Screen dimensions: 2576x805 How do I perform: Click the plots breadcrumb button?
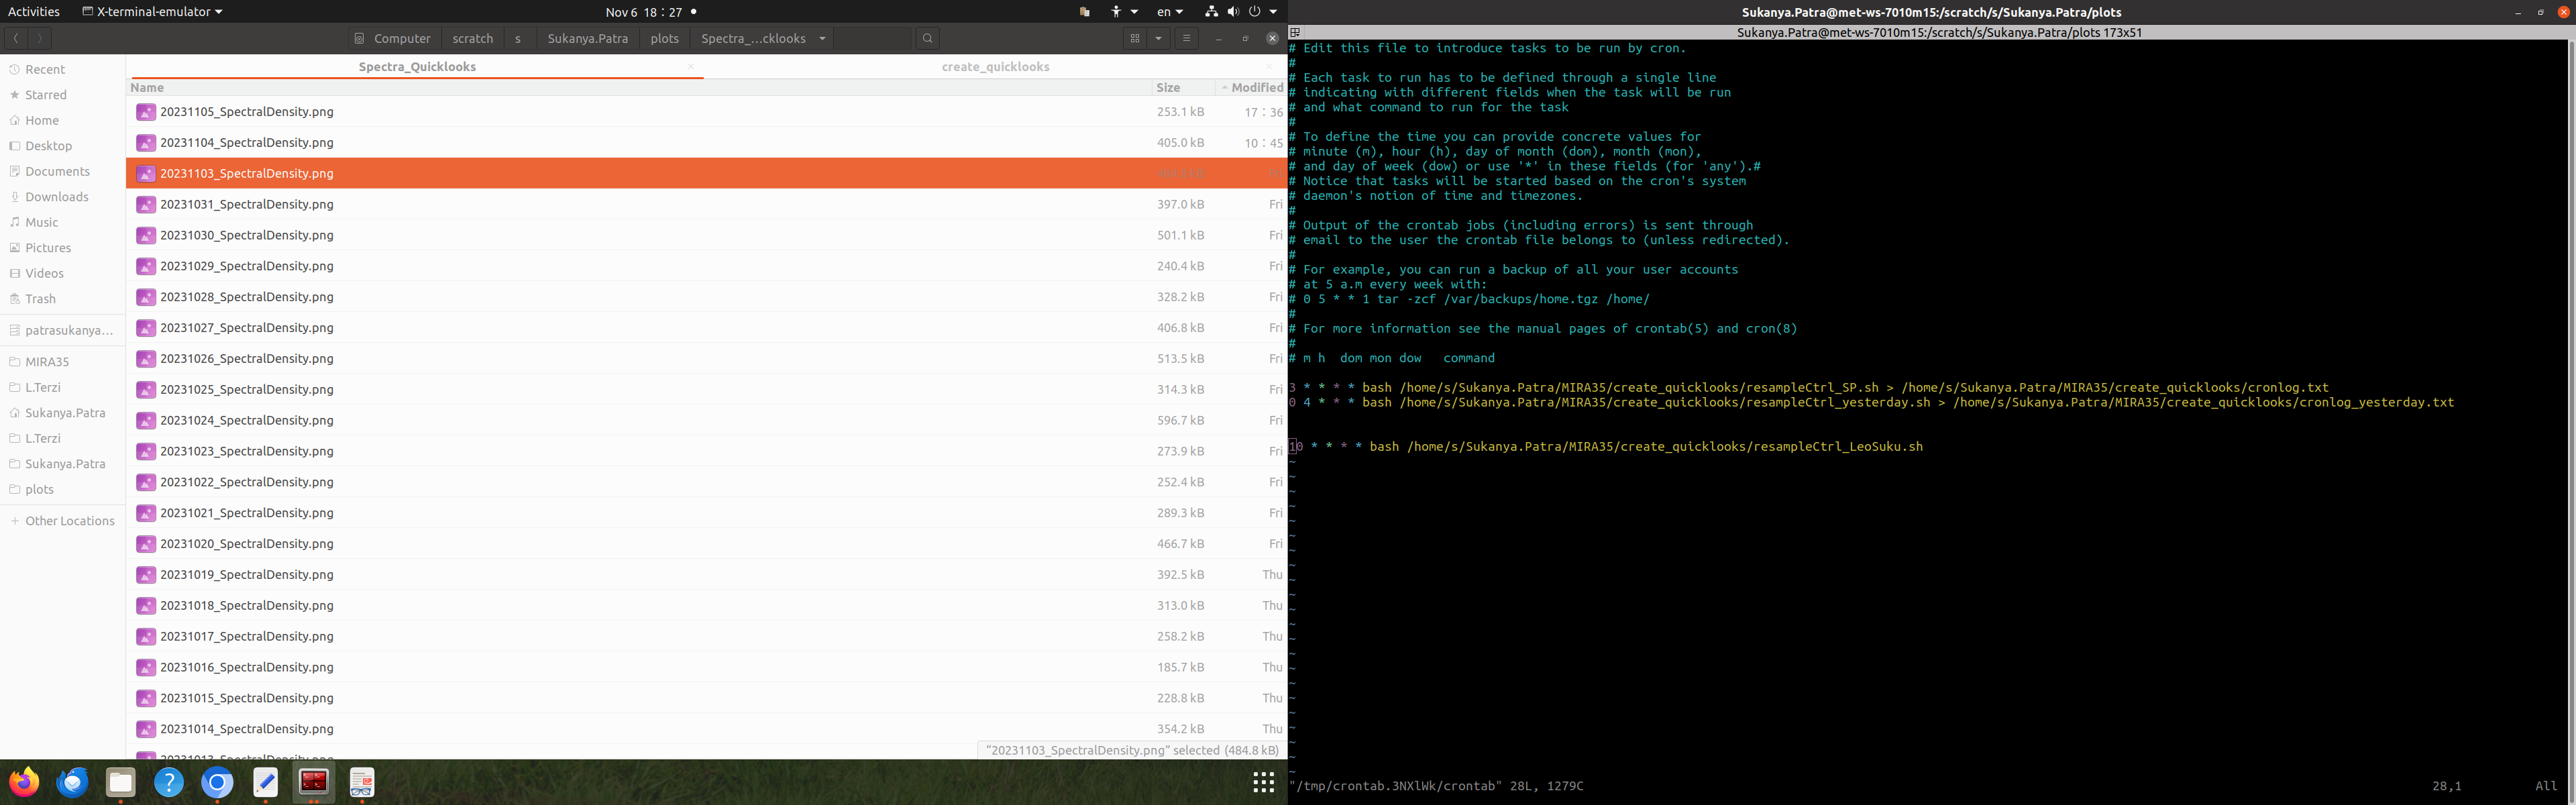[664, 38]
